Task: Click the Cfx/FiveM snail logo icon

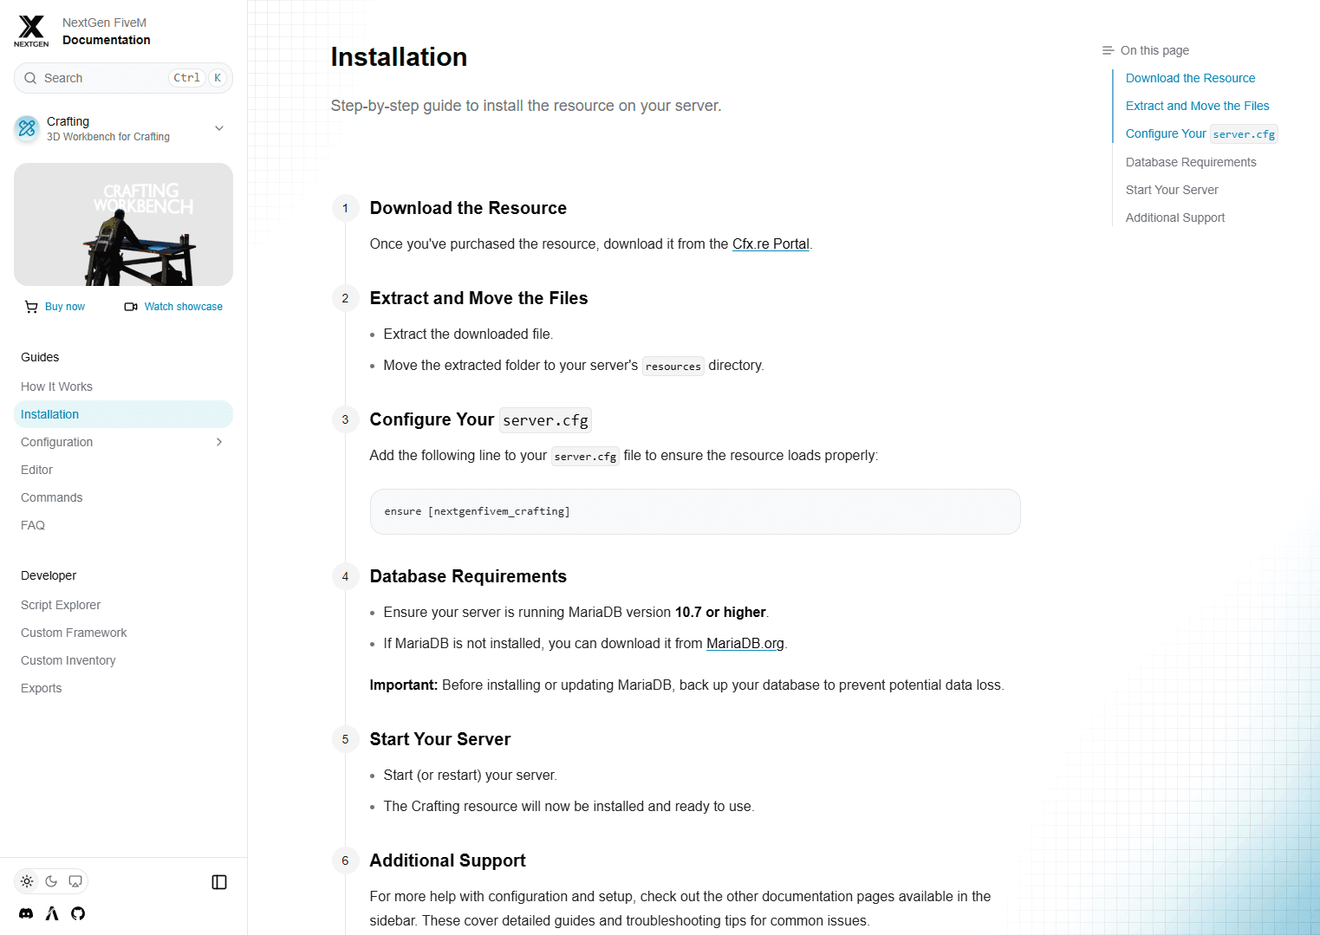Action: click(x=52, y=913)
